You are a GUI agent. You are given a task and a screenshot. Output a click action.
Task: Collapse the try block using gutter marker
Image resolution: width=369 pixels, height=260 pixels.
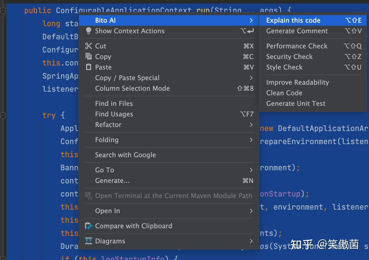tap(3, 116)
